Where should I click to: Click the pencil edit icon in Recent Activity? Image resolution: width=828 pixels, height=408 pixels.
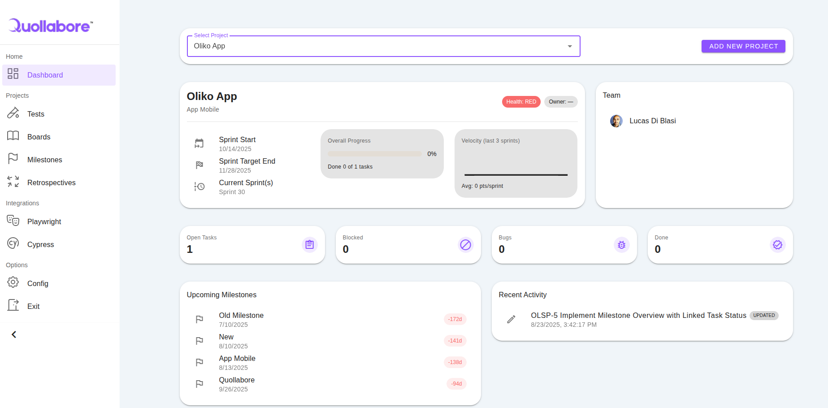pos(511,319)
